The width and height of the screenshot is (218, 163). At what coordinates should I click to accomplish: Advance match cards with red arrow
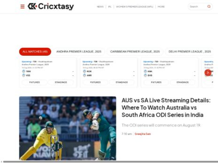(208, 73)
